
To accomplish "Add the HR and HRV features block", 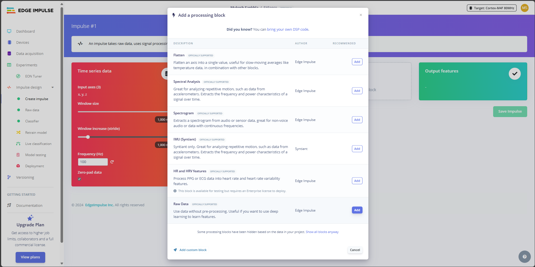I will coord(357,181).
